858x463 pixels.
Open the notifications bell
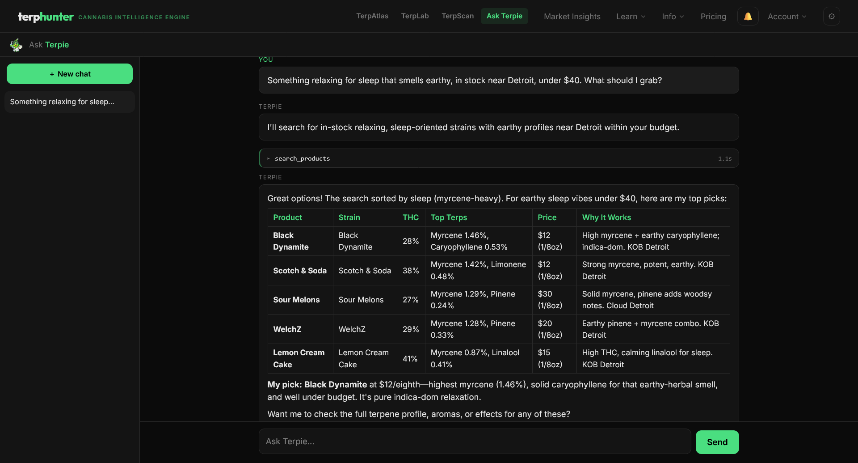[748, 16]
